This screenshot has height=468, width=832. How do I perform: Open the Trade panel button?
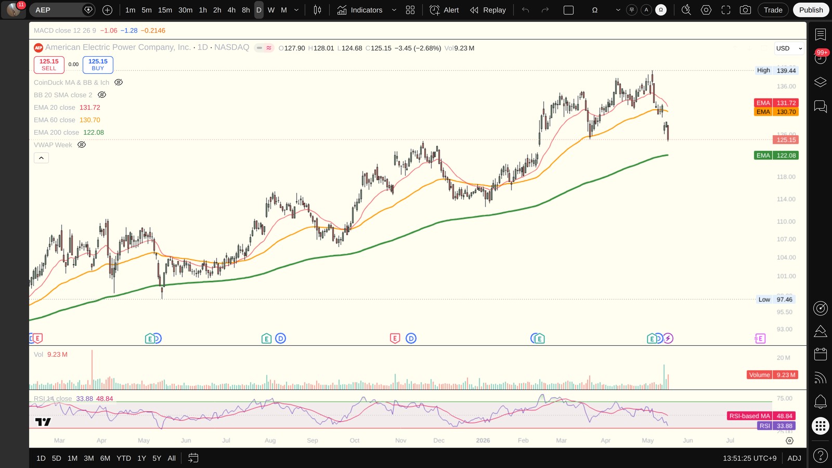point(773,10)
